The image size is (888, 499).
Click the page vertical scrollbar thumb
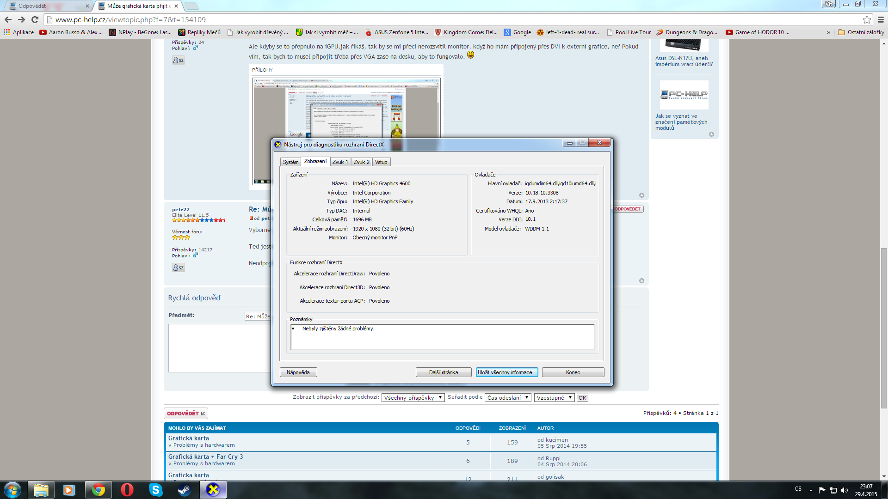pyautogui.click(x=884, y=328)
